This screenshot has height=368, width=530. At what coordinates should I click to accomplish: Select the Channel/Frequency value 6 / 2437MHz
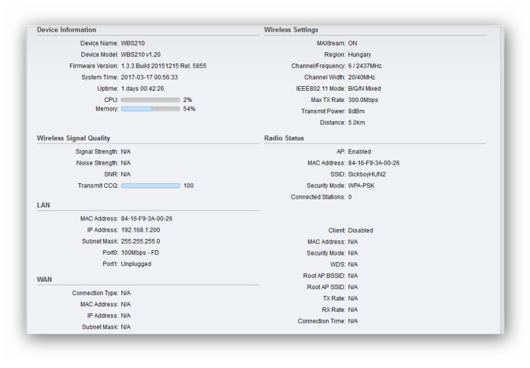pos(365,66)
